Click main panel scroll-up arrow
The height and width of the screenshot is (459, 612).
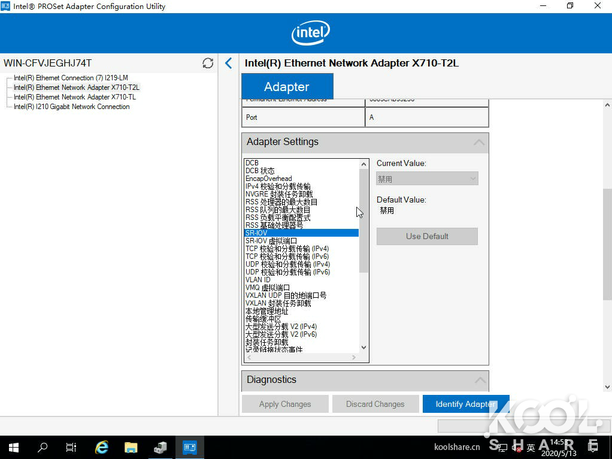[607, 105]
